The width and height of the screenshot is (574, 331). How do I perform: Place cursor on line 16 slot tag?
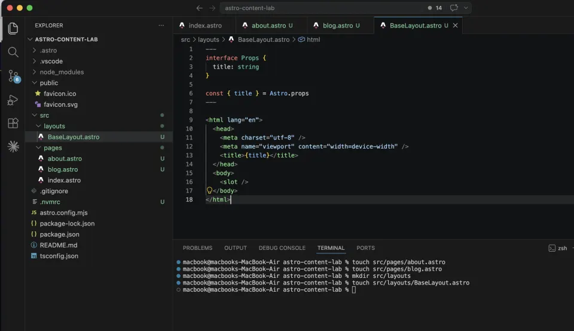pyautogui.click(x=234, y=181)
